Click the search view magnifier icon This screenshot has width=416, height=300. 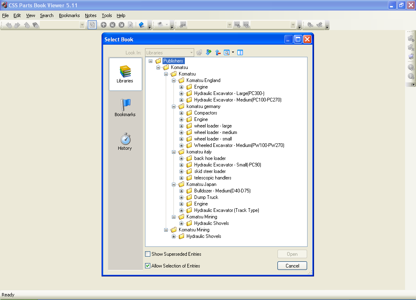(x=227, y=52)
